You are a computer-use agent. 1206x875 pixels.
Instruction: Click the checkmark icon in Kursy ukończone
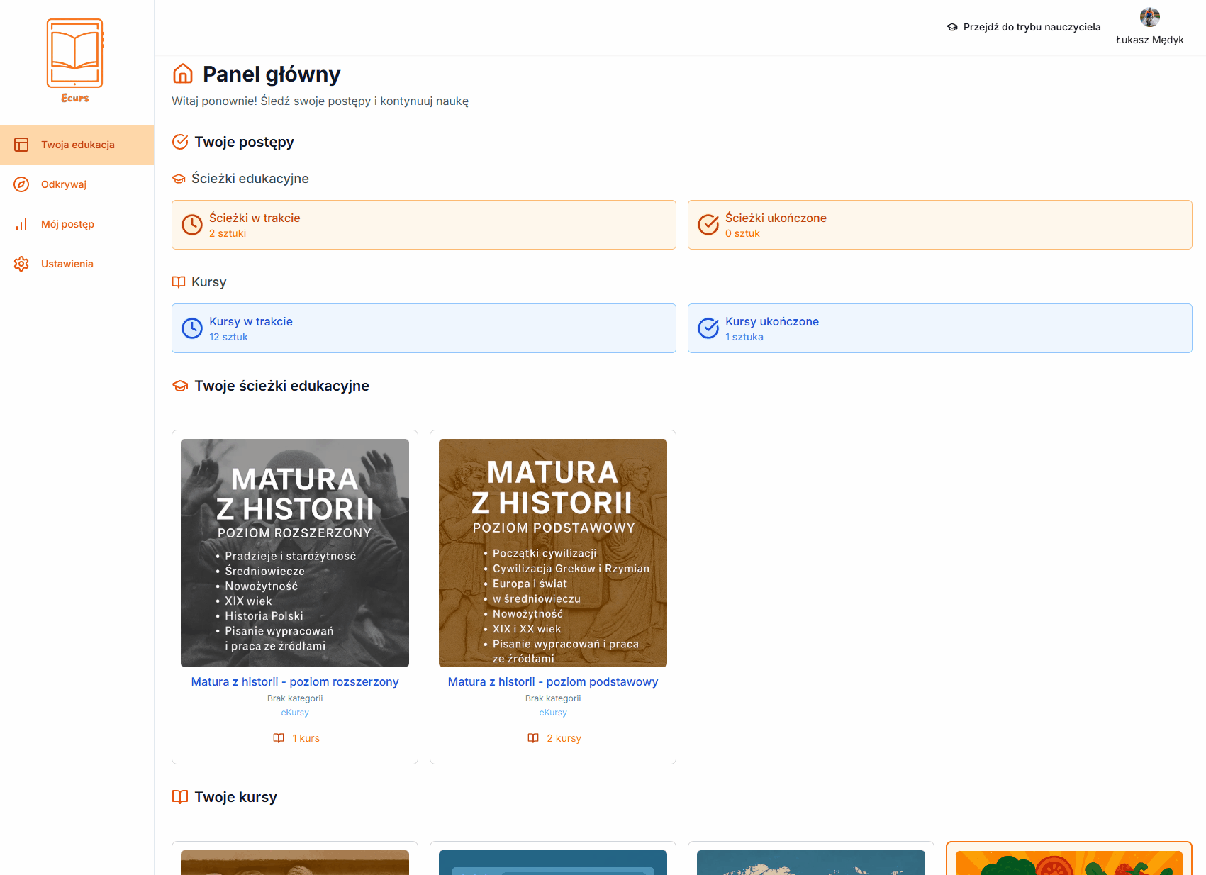[x=708, y=328]
